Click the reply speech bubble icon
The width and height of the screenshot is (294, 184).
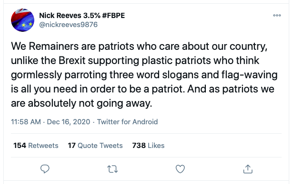tap(45, 169)
